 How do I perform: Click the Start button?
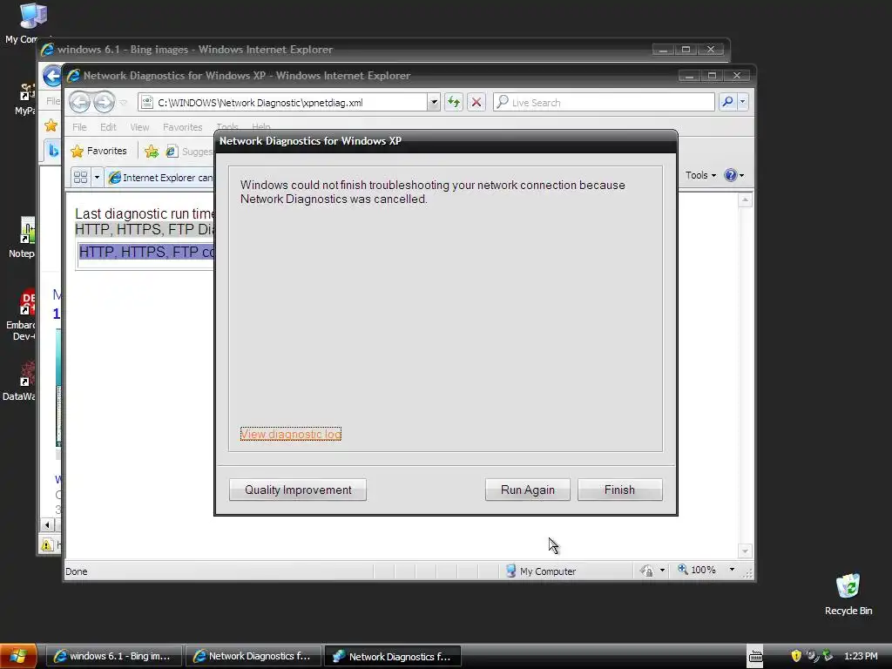(x=18, y=656)
